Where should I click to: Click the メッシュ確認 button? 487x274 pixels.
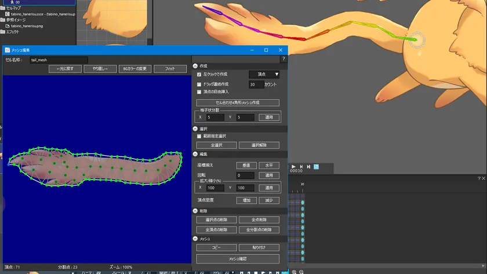pos(238,258)
